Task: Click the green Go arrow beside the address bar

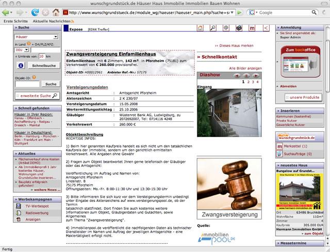Action: (239, 12)
